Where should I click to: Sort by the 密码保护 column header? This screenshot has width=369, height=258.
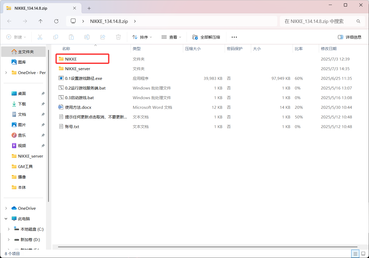[x=235, y=49]
